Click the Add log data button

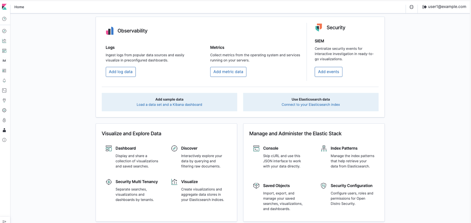pyautogui.click(x=120, y=72)
